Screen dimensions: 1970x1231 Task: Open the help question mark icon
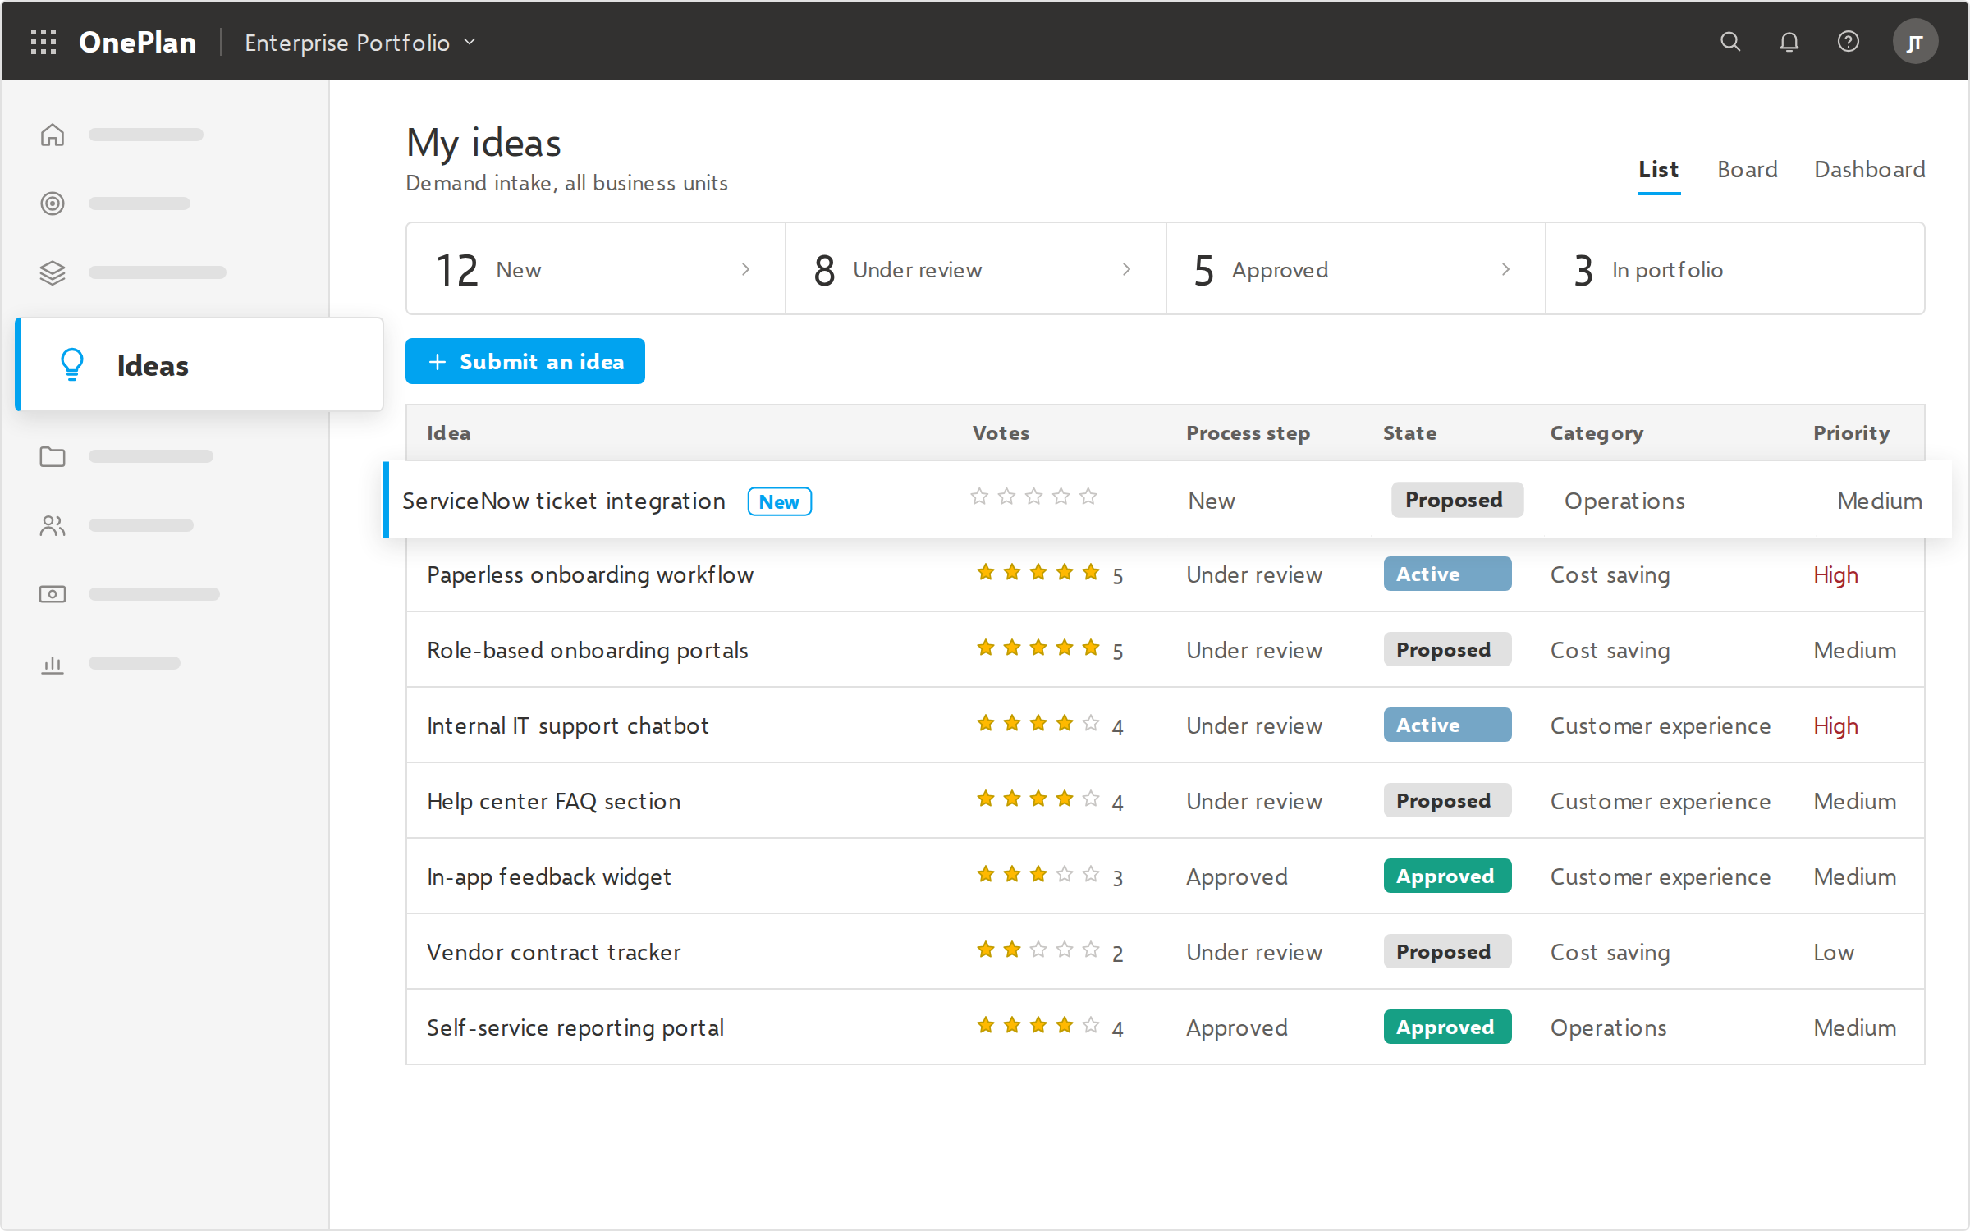pyautogui.click(x=1849, y=42)
